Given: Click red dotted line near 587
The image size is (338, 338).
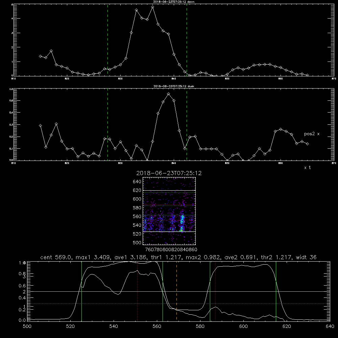Looking at the screenshot, I should click(215, 291).
